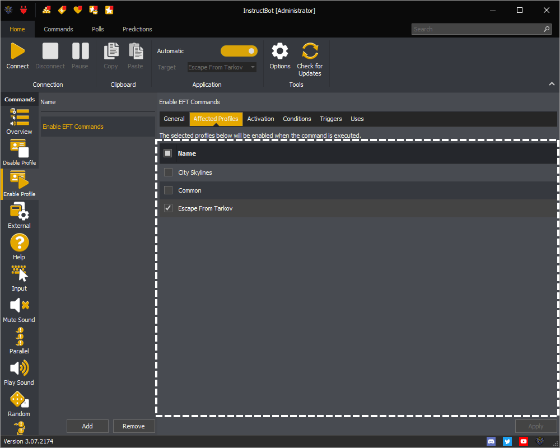Click the Remove button
The height and width of the screenshot is (448, 560).
(x=134, y=426)
